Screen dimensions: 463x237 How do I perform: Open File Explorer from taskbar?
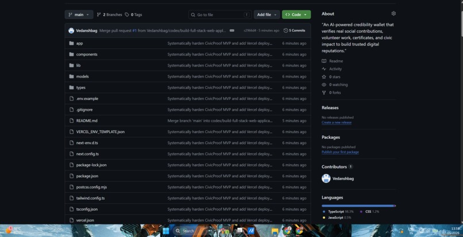pyautogui.click(x=275, y=231)
